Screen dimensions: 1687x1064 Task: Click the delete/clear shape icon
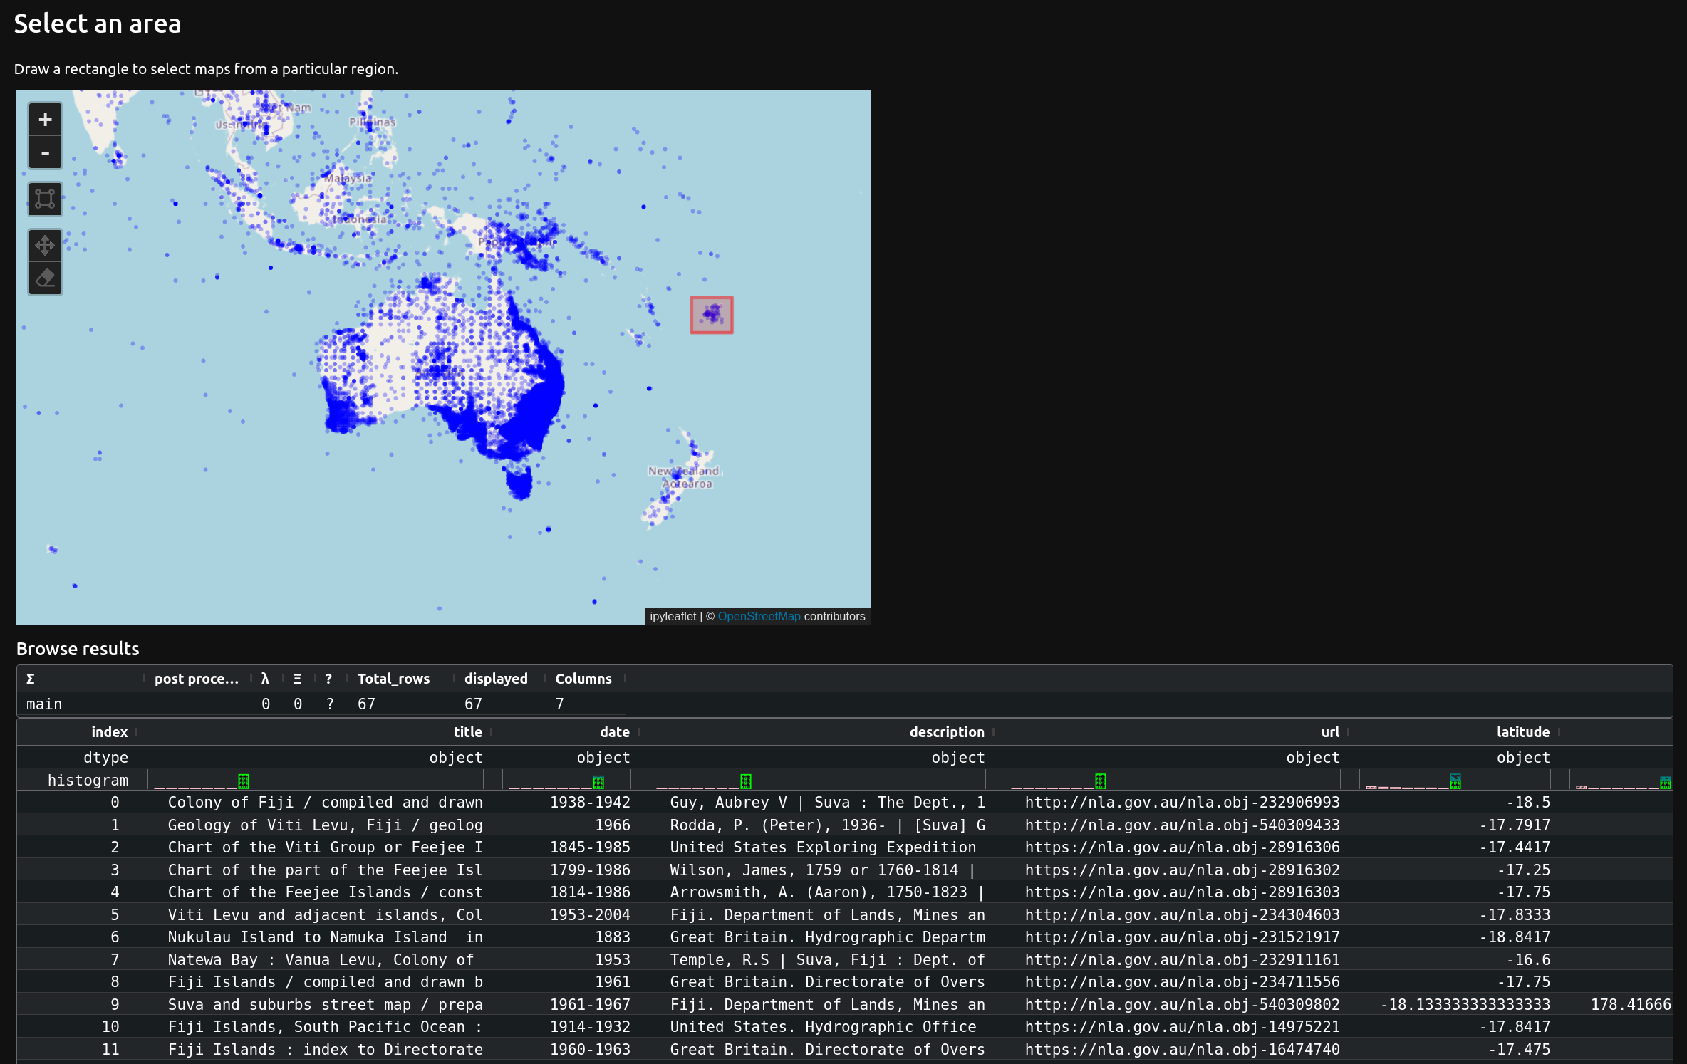pos(46,279)
